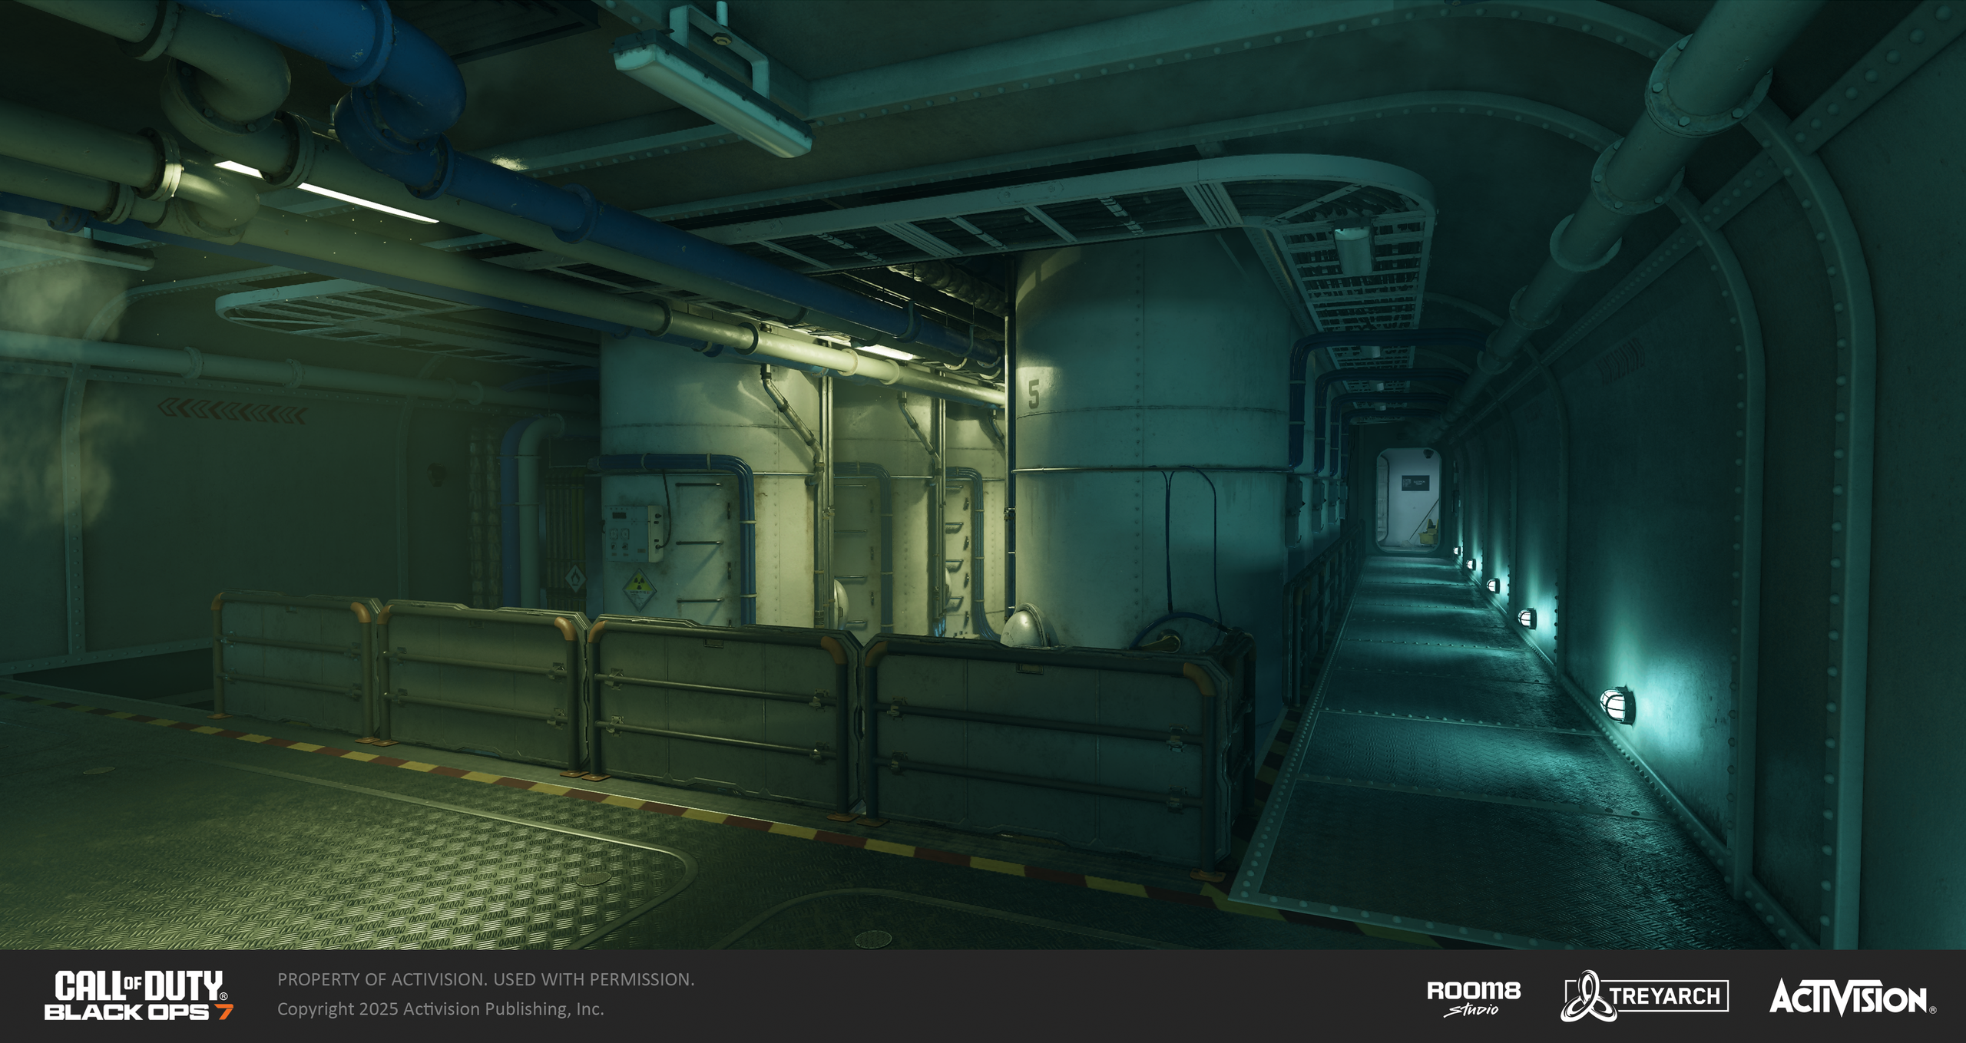Screen dimensions: 1966x1043
Task: Click "Copyright 2025 Activision Publishing, Inc." text
Action: (x=441, y=1008)
